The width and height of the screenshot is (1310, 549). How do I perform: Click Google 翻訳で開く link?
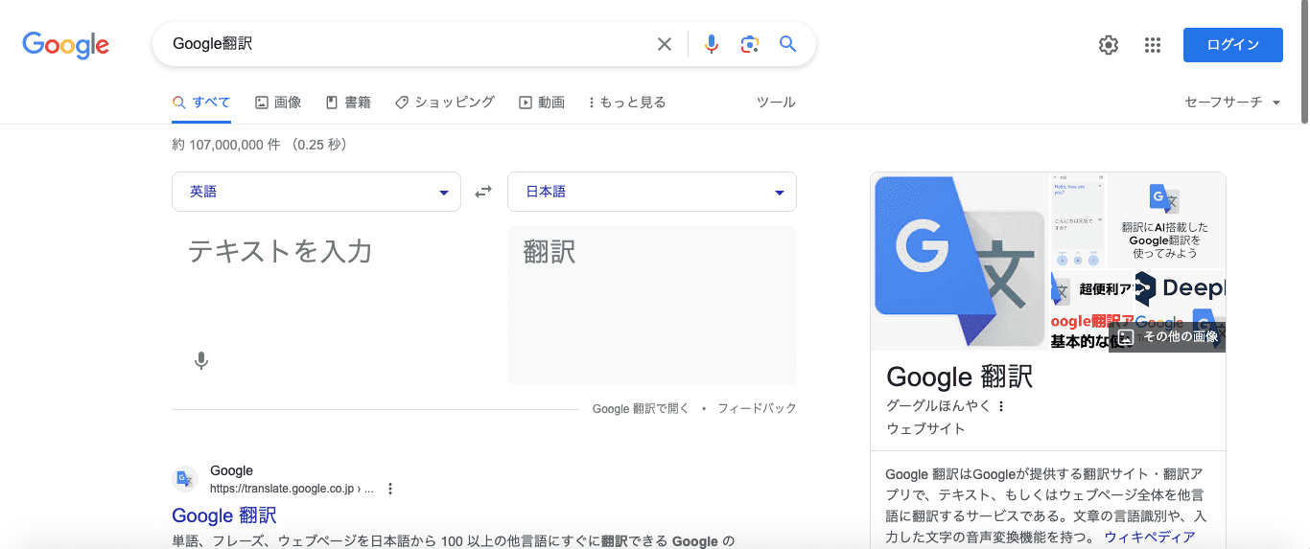(641, 409)
